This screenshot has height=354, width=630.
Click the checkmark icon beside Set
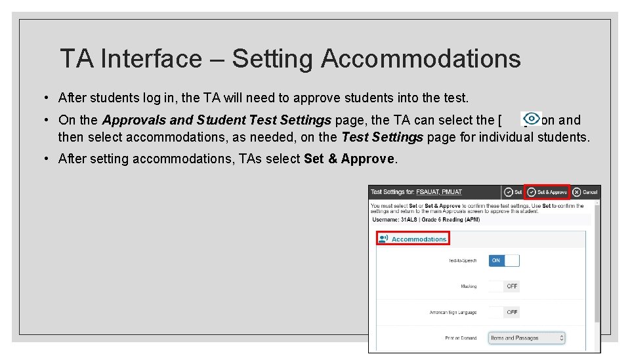509,192
